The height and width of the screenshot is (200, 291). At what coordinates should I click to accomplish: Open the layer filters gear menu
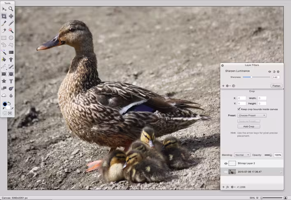pos(228,86)
